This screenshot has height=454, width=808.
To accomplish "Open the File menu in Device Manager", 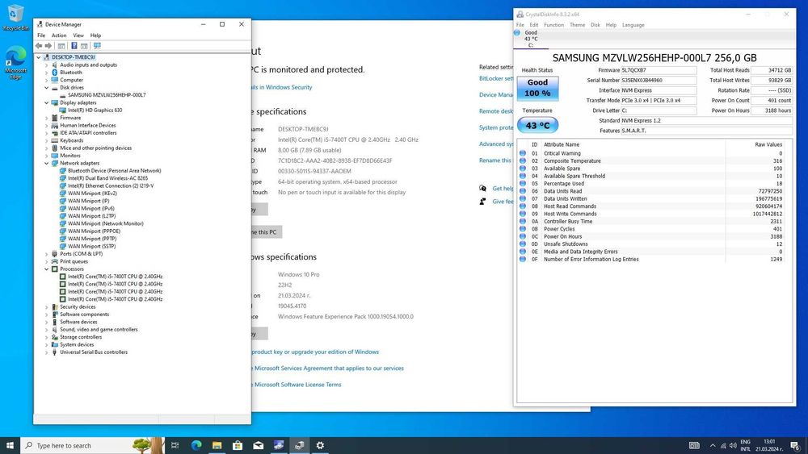I will 41,35.
